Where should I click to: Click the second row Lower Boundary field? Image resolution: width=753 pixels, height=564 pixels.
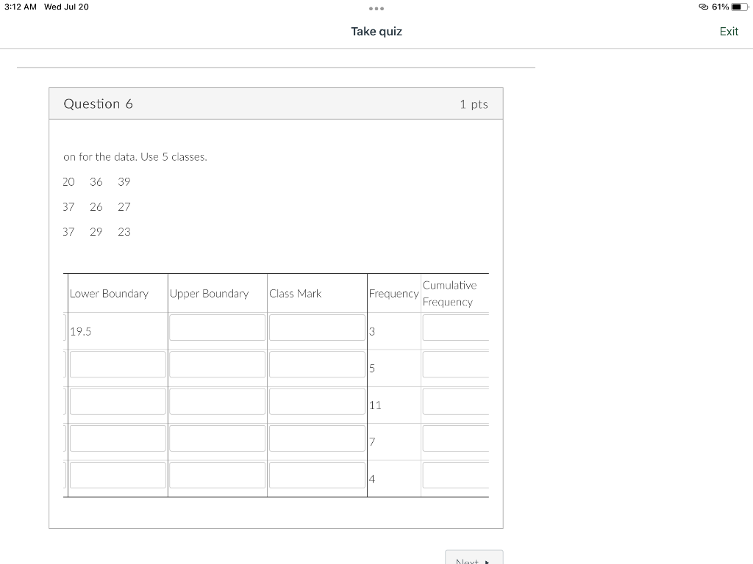[x=117, y=364]
